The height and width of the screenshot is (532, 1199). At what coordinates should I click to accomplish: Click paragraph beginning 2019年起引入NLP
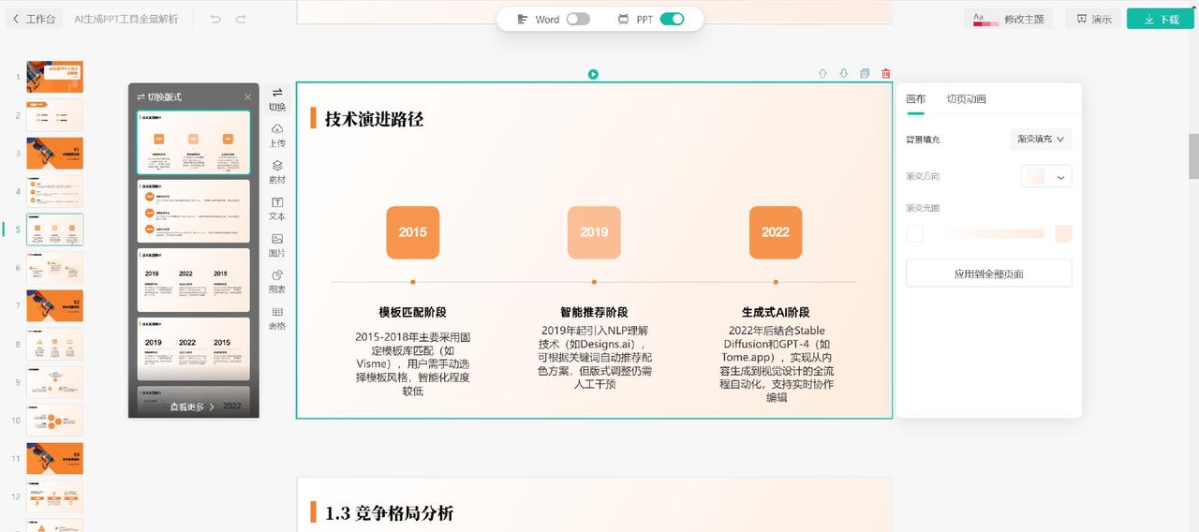pyautogui.click(x=594, y=357)
